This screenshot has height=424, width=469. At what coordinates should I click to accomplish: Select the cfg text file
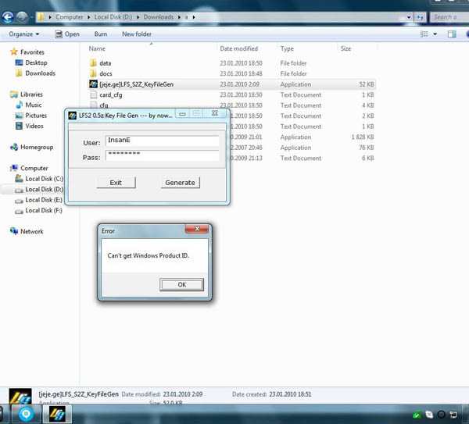click(x=104, y=105)
